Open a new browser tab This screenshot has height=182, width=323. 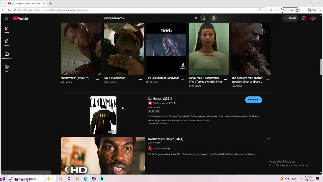50,4
